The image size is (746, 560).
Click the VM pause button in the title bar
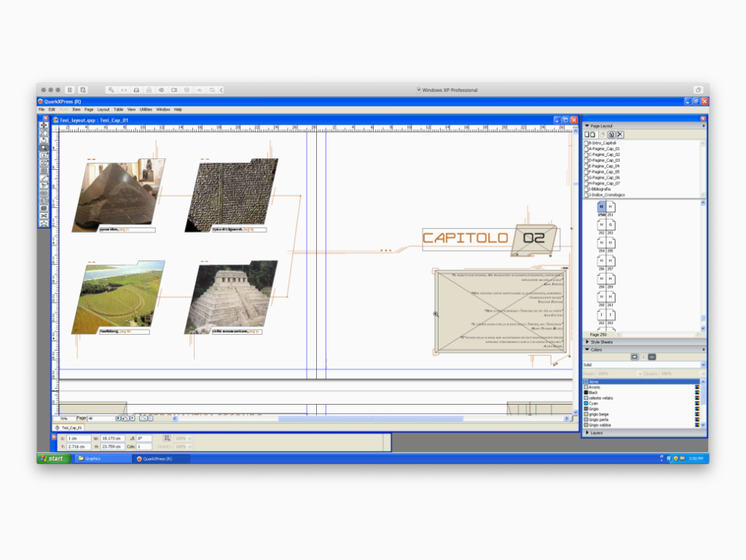pos(70,90)
